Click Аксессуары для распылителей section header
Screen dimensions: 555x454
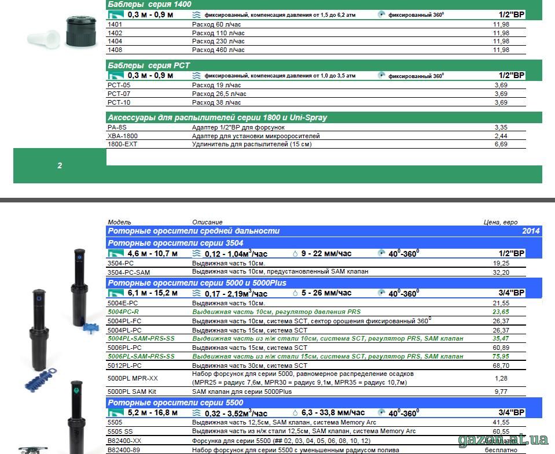[x=324, y=117]
